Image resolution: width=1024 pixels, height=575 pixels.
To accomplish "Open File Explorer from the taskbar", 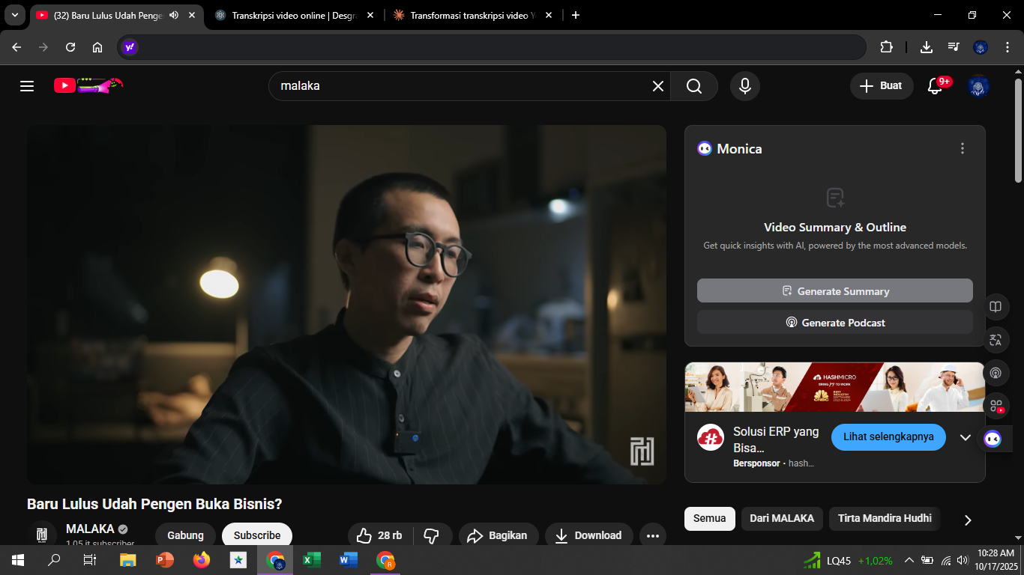I will pyautogui.click(x=127, y=560).
